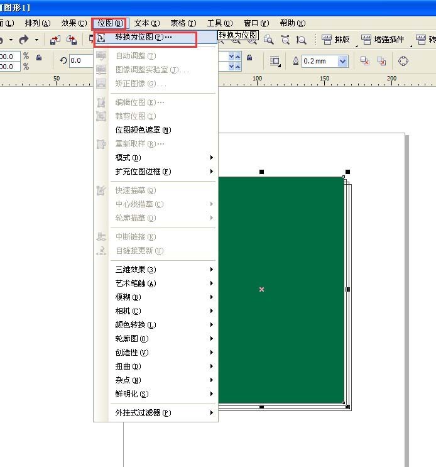This screenshot has width=436, height=467.
Task: Click the Export icon in toolbar
Action: click(x=72, y=40)
